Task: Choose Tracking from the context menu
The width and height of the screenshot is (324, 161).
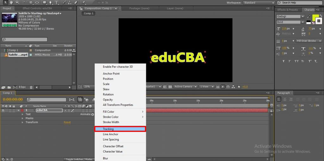Action: coord(120,129)
